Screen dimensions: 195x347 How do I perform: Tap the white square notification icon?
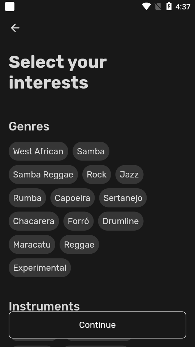(10, 7)
